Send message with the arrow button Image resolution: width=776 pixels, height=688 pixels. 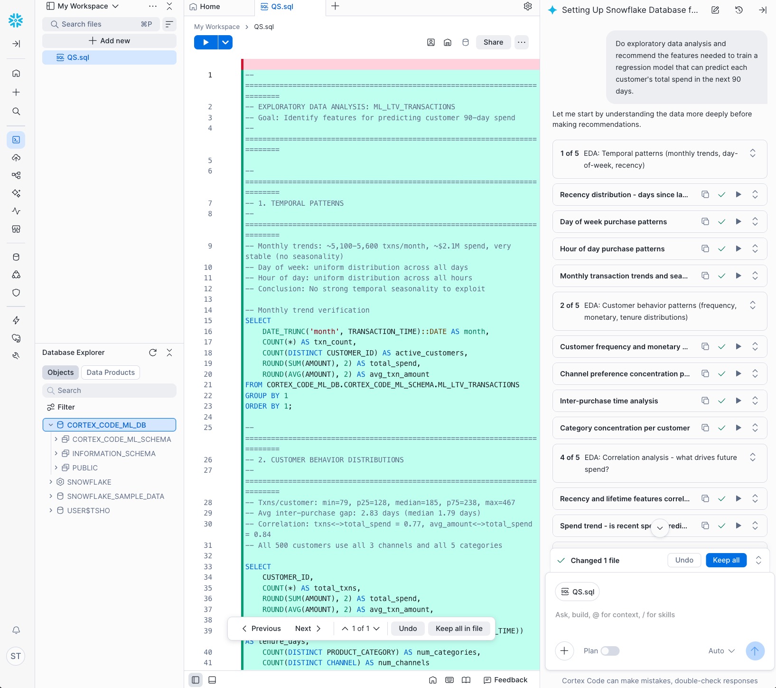[755, 651]
